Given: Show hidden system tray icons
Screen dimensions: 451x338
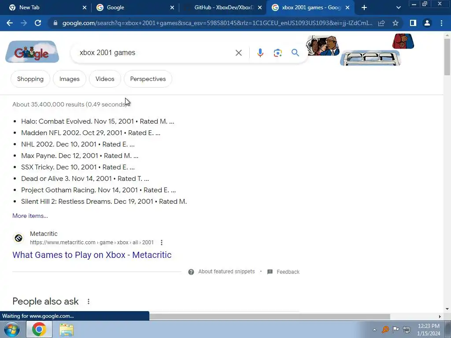Looking at the screenshot, I should [374, 330].
